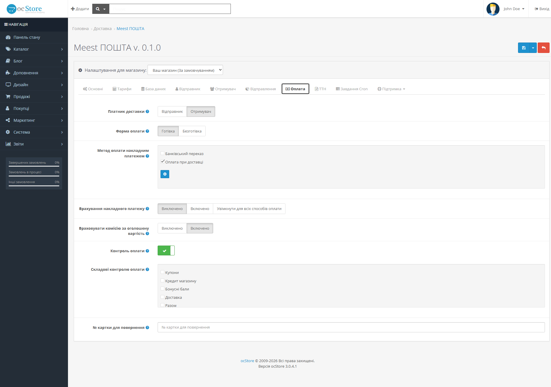Switch to Отримувач tab
This screenshot has width=551, height=387.
pyautogui.click(x=223, y=89)
